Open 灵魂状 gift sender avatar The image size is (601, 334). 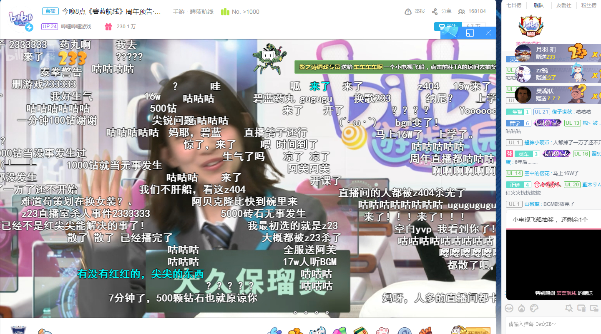pos(523,95)
